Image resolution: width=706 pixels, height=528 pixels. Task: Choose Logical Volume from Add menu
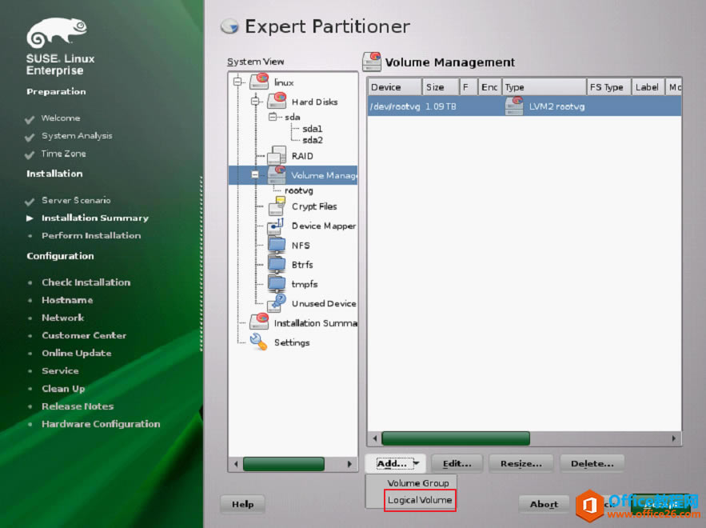coord(420,500)
